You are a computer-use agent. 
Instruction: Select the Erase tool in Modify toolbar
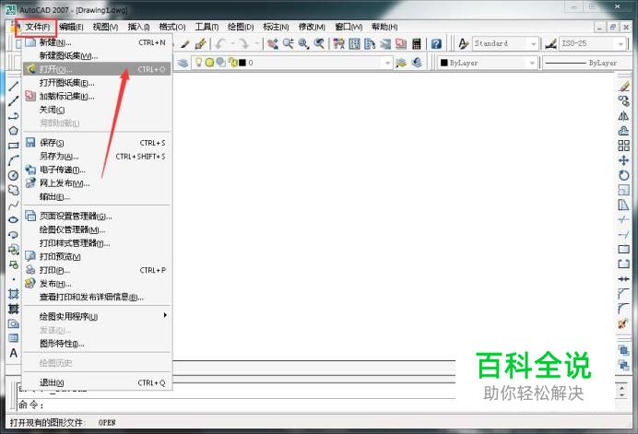[x=624, y=87]
